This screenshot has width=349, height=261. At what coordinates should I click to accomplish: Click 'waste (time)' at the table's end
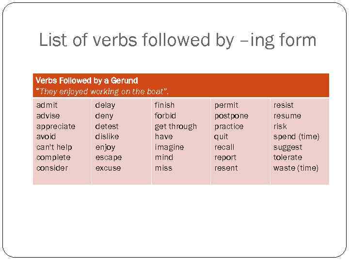(x=296, y=168)
